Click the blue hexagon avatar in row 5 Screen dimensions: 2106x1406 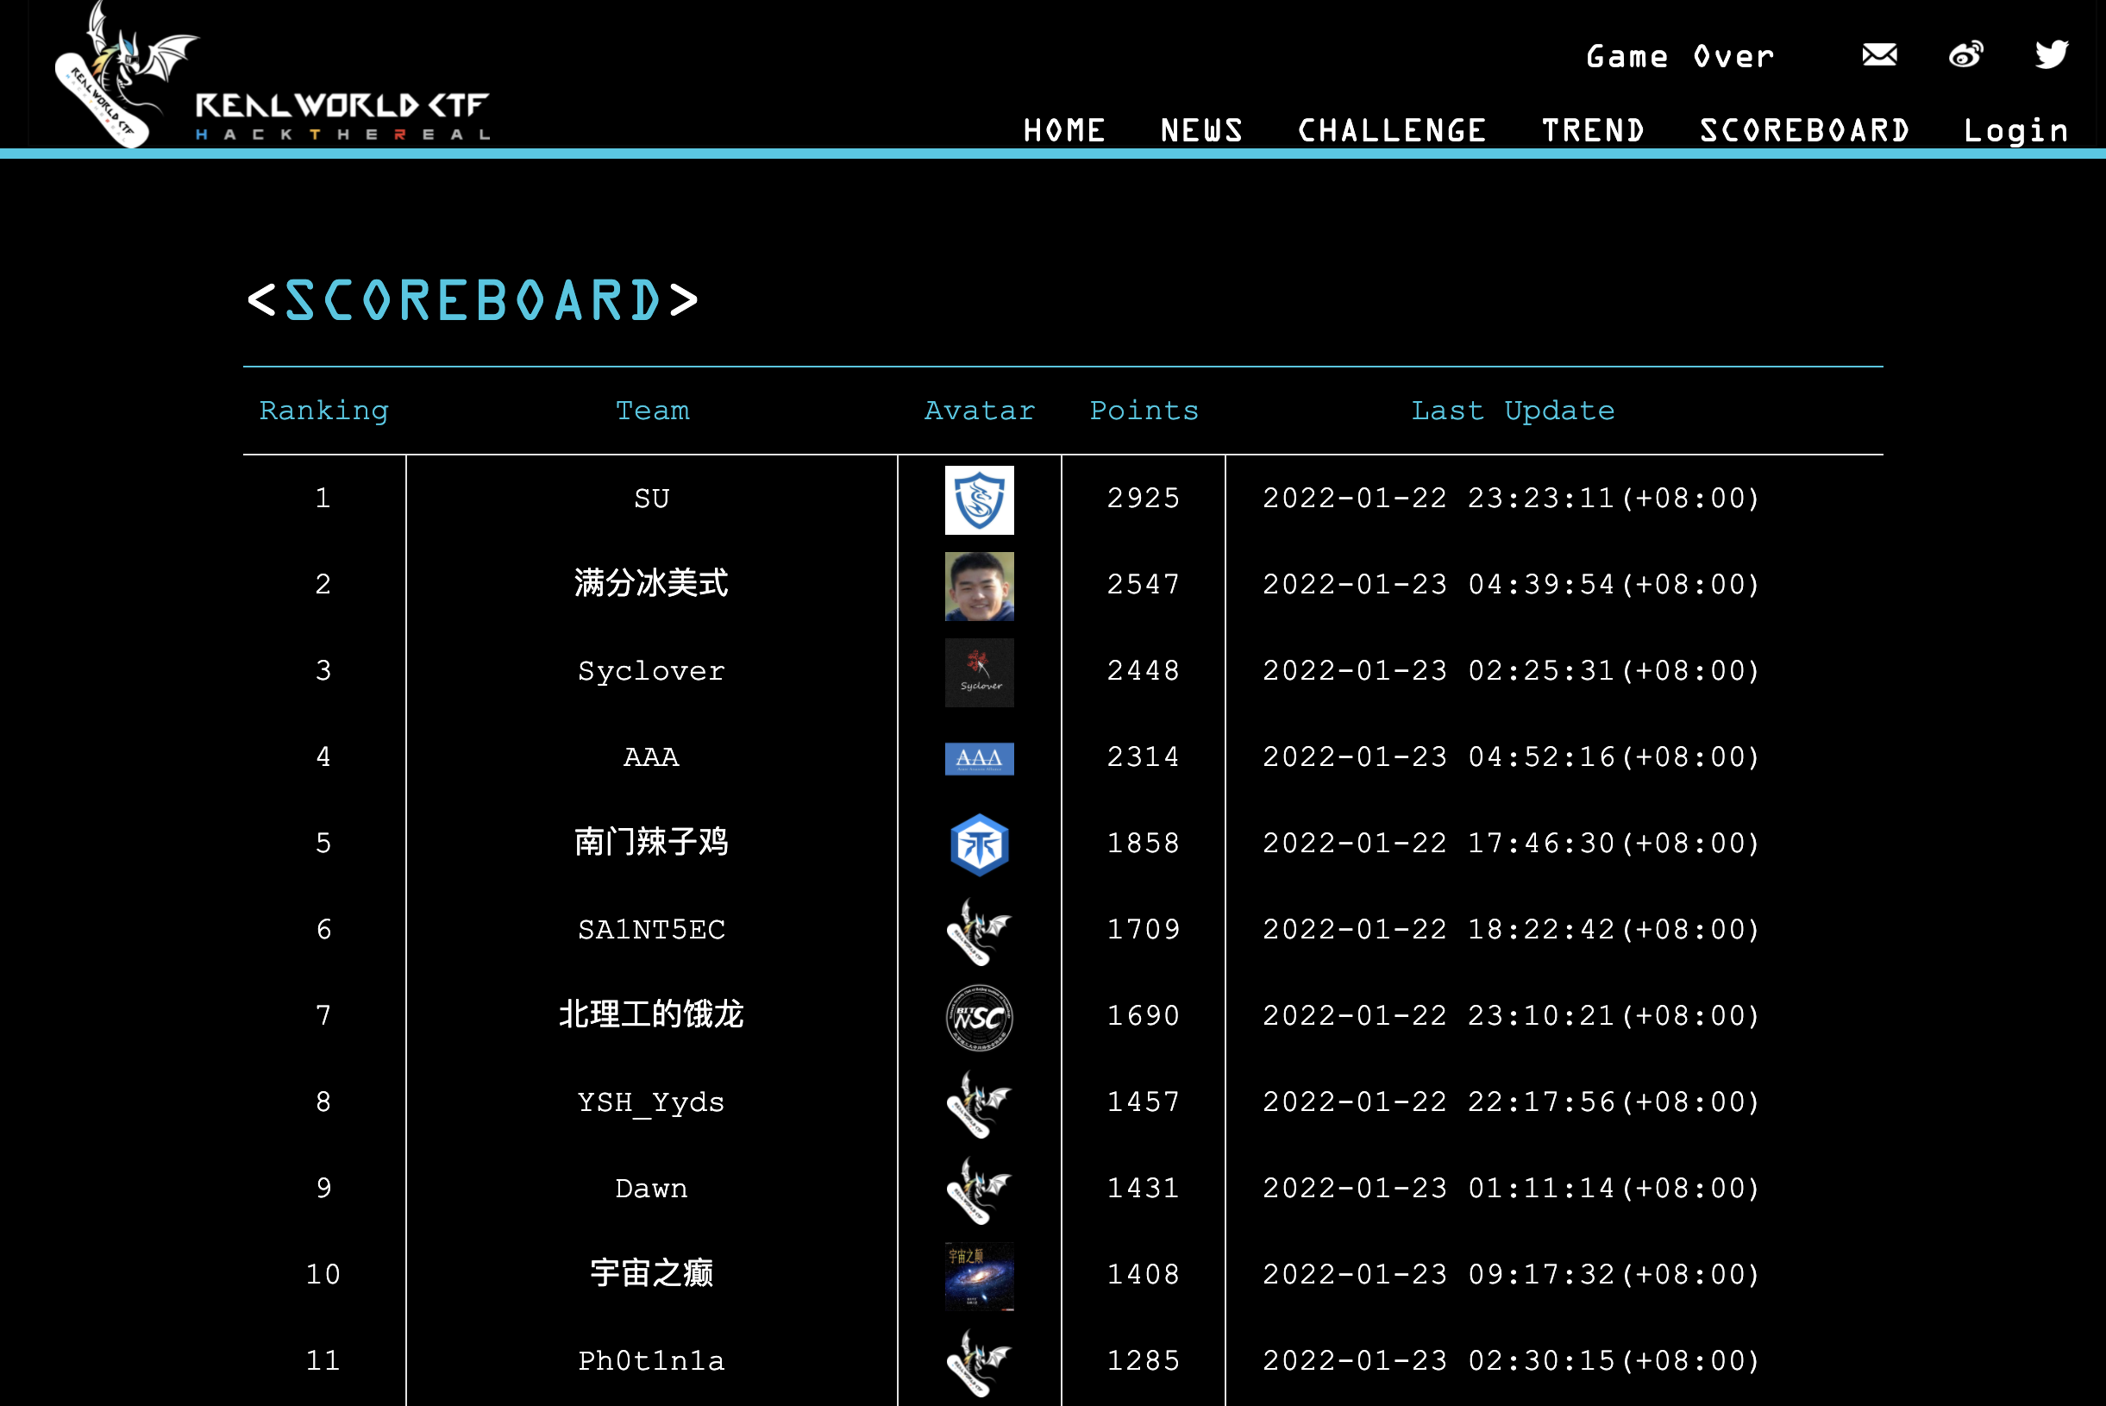pyautogui.click(x=979, y=844)
